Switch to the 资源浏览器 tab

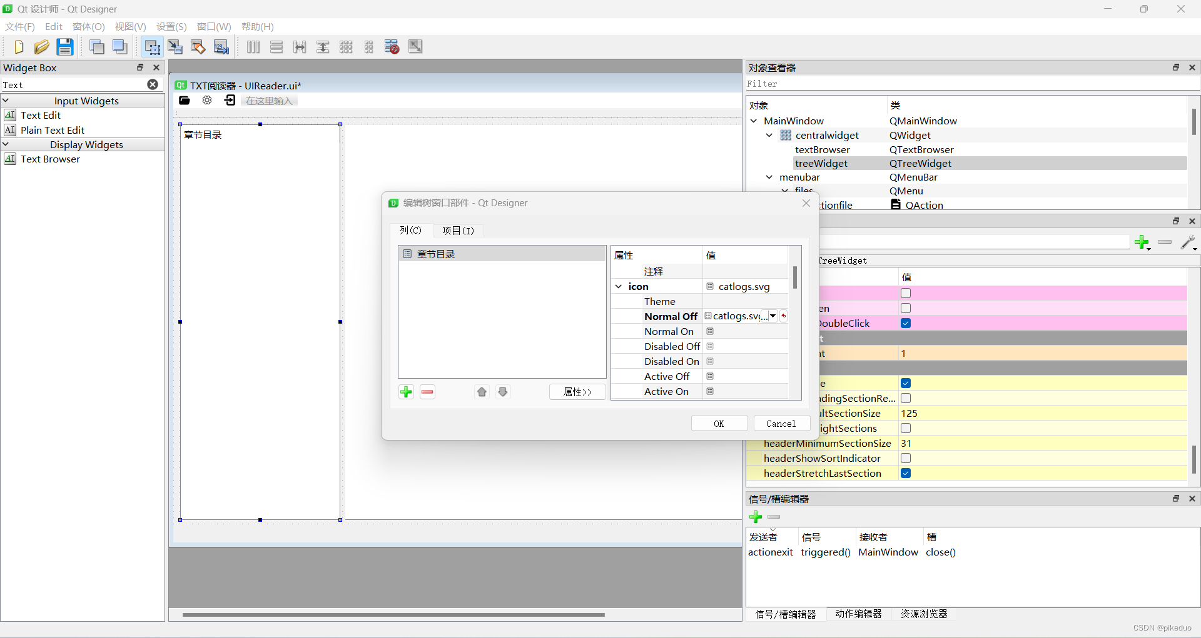coord(924,614)
